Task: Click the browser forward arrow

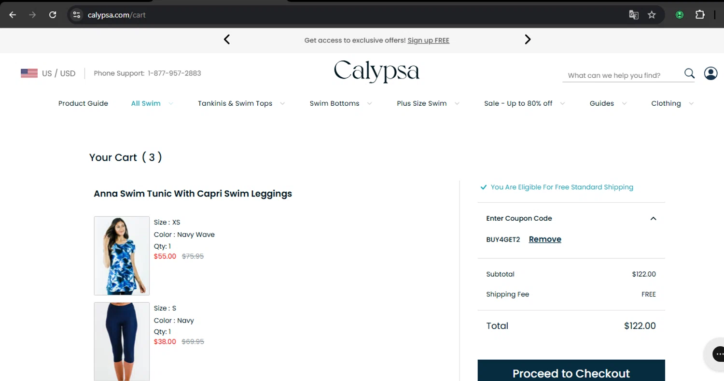Action: [x=32, y=15]
